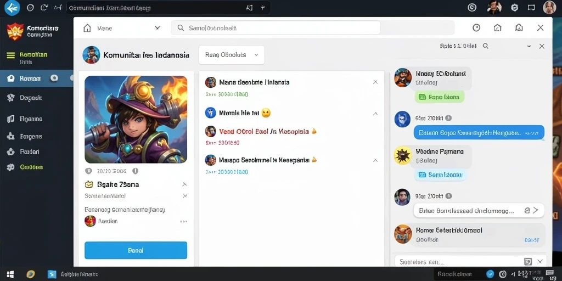Click the green Sopo Idoma button

pos(440,97)
